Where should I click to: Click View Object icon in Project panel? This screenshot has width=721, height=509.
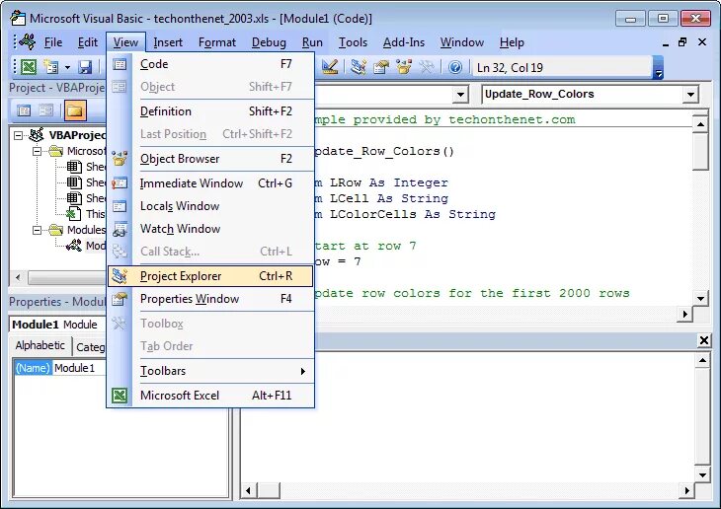click(45, 110)
